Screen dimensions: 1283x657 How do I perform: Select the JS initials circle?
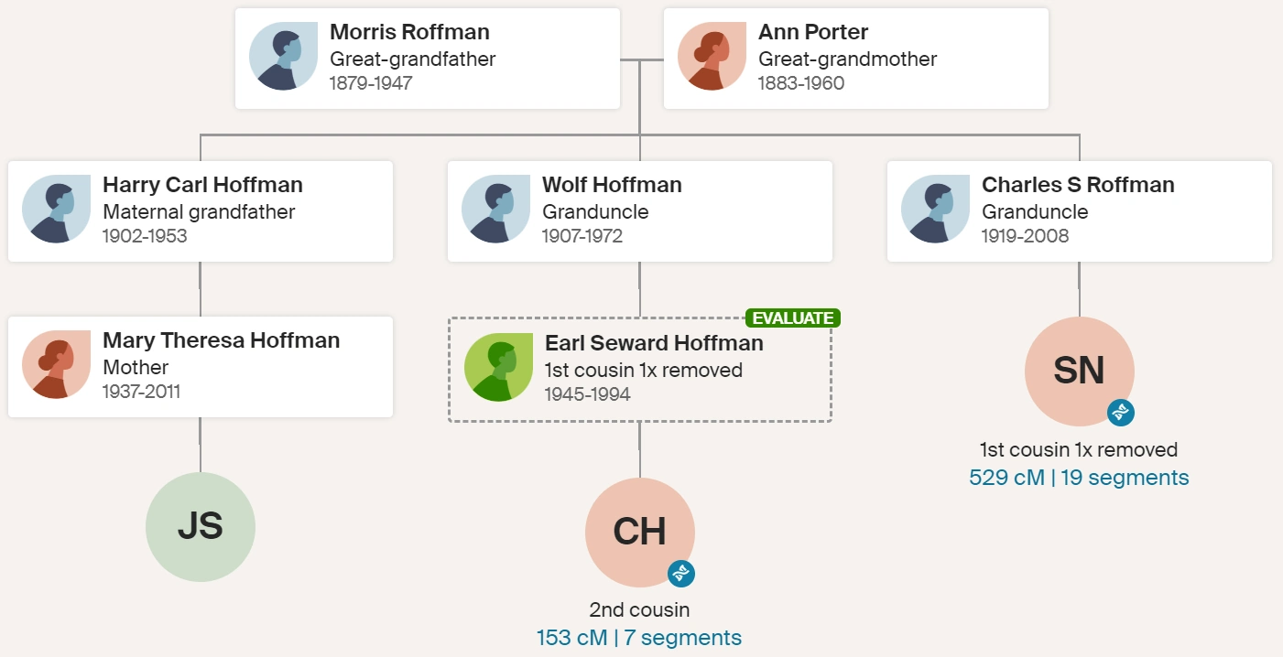(x=201, y=527)
